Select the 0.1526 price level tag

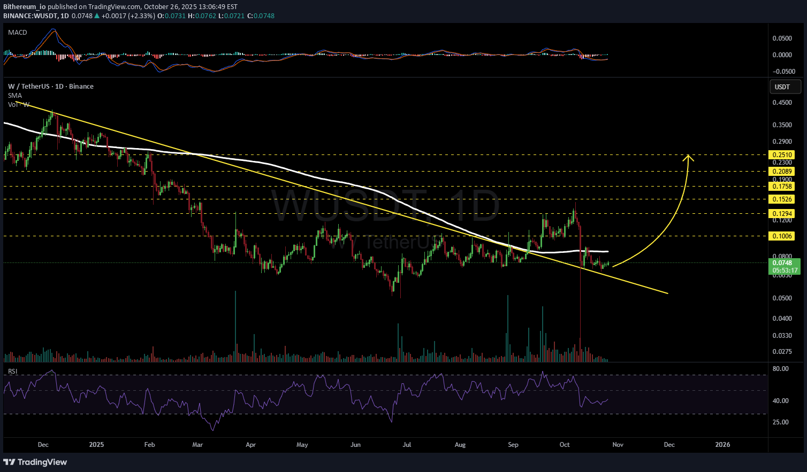click(781, 199)
